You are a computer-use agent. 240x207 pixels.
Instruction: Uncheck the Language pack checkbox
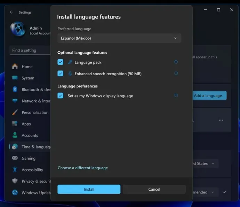[60, 62]
